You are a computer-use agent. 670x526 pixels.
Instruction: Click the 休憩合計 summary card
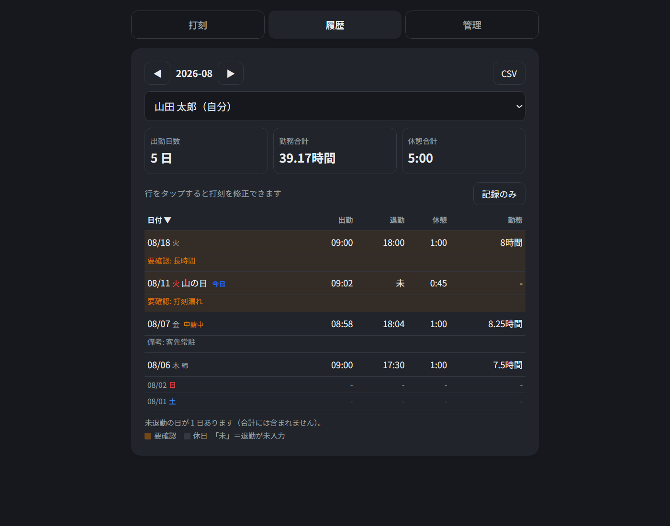[x=464, y=151]
